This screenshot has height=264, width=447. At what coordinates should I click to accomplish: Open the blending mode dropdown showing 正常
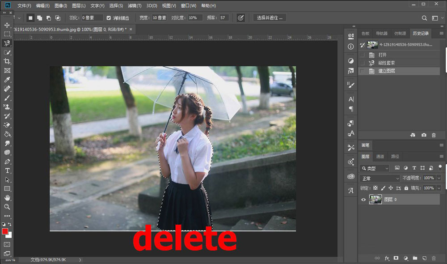(379, 178)
